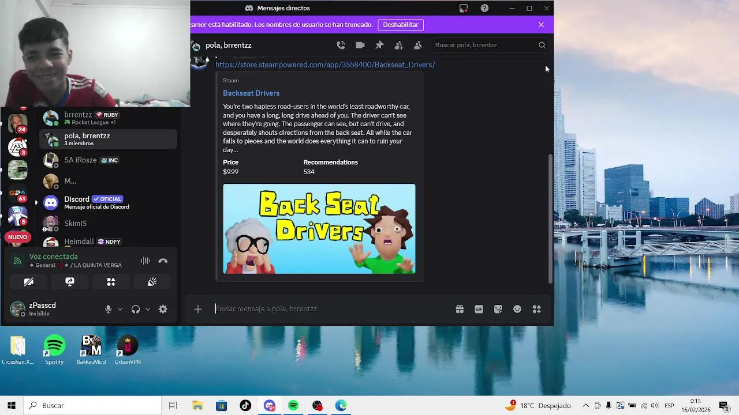Open Microsoft Edge from the taskbar

coord(341,406)
